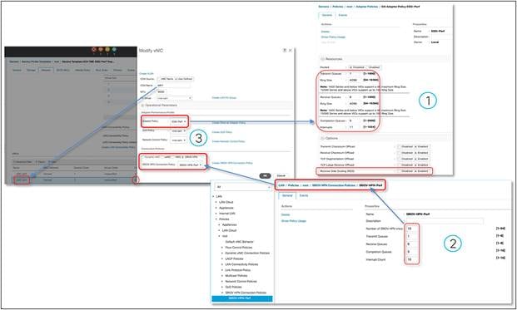Screen dimensions: 517x310
Task: Expand QoS Policies tree node
Action: point(222,287)
